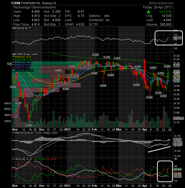The width and height of the screenshot is (185, 188).
Task: Click the Ask price 5.200
Action: (56, 12)
